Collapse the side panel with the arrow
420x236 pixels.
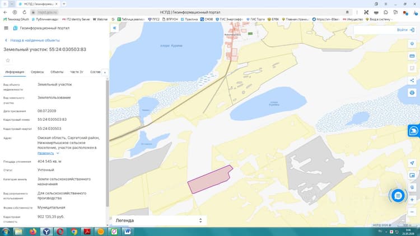(115, 28)
